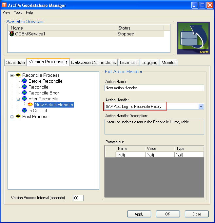Image resolution: width=215 pixels, height=223 pixels.
Task: Click the Reconcile Process black arrow icon
Action: pos(18,75)
